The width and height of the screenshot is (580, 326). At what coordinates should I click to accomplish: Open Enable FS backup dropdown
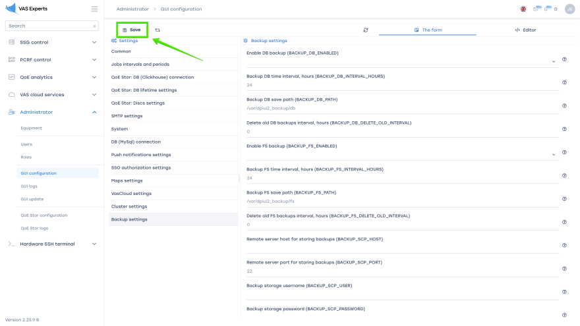553,155
